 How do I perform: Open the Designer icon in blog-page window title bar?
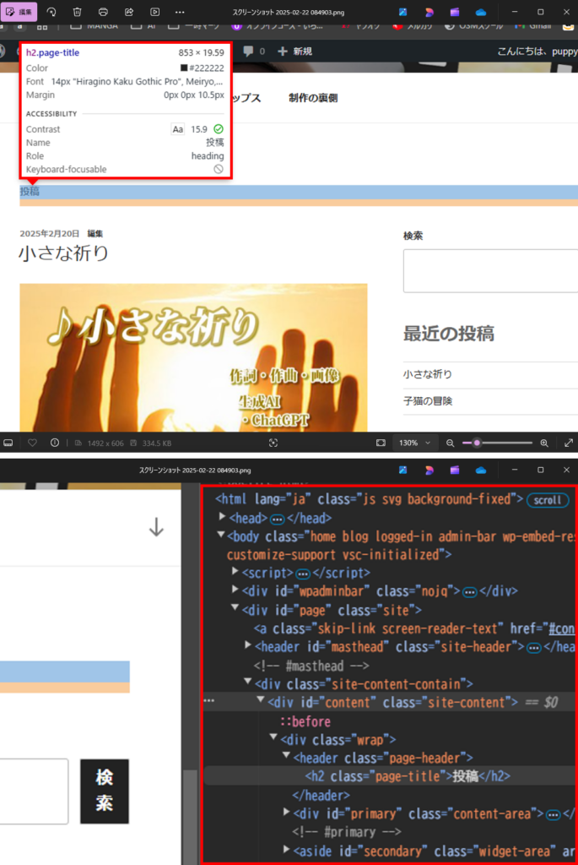(429, 12)
